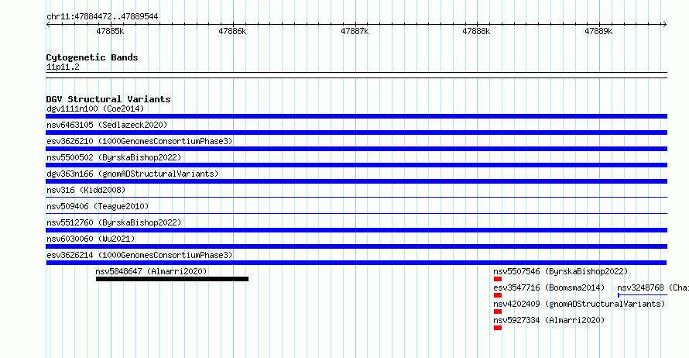Click the DGV Structural Variants track title
The height and width of the screenshot is (358, 689).
tap(108, 99)
